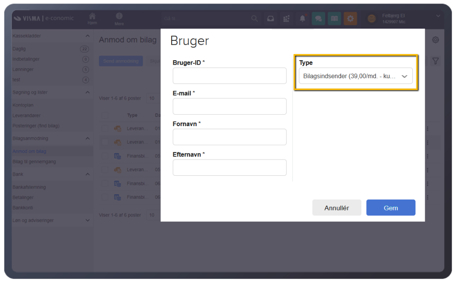Open Bilag til gennemgang link
Image resolution: width=456 pixels, height=283 pixels.
pyautogui.click(x=34, y=162)
